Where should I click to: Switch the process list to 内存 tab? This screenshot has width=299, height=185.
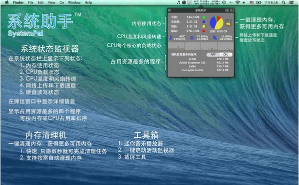click(213, 55)
